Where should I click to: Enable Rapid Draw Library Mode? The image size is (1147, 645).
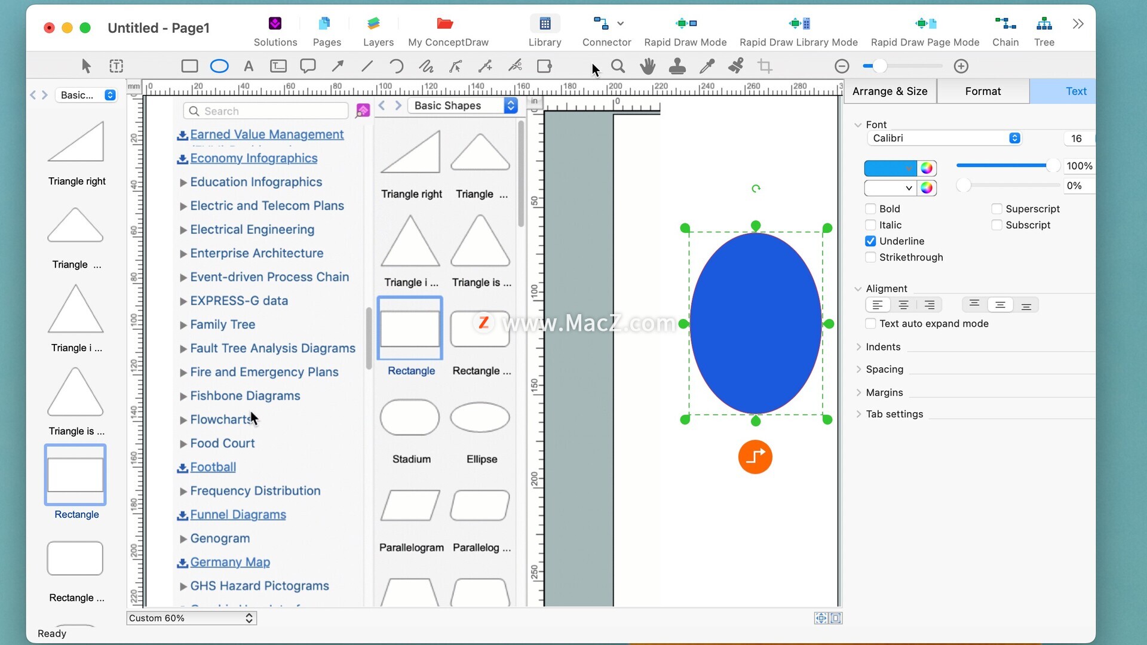(799, 31)
